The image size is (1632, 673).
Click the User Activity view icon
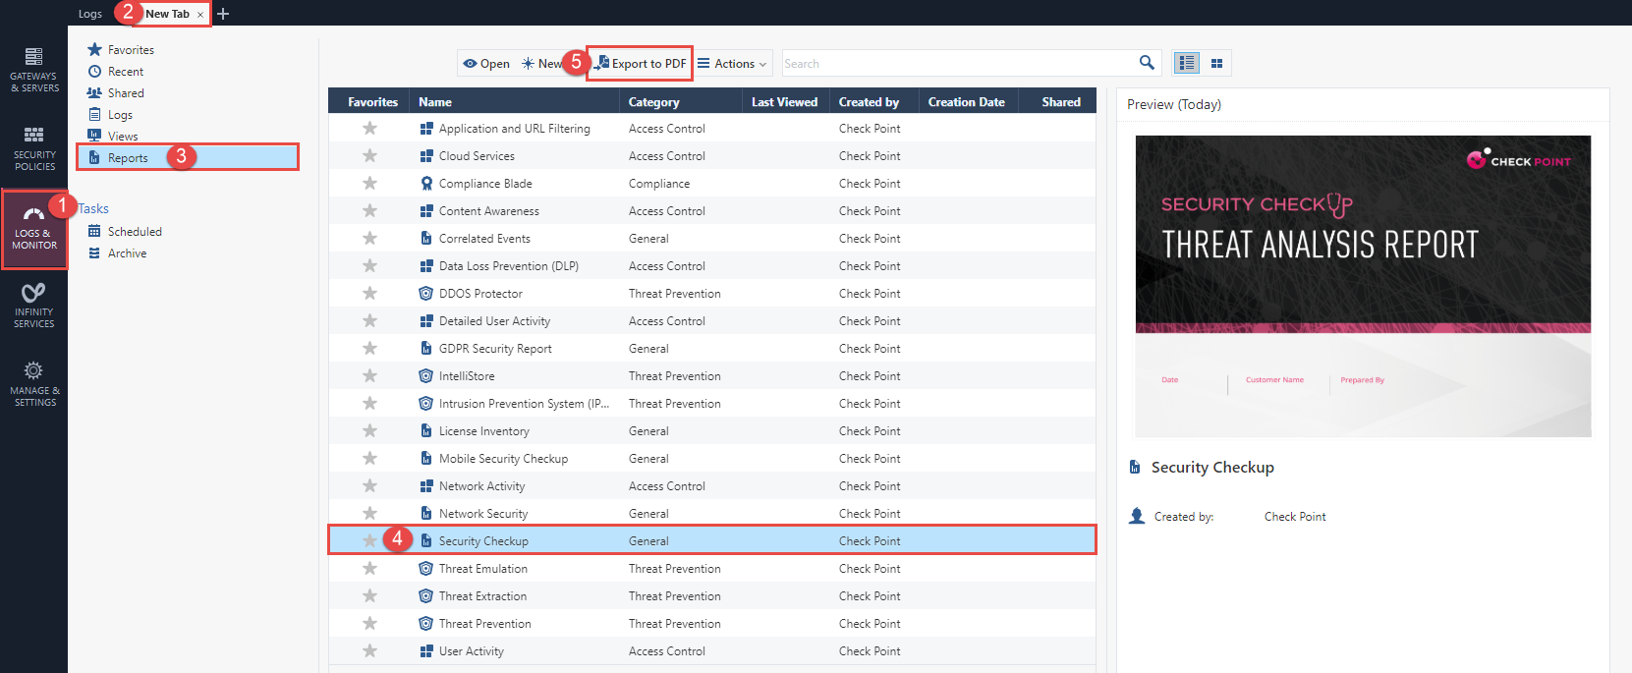pos(426,650)
